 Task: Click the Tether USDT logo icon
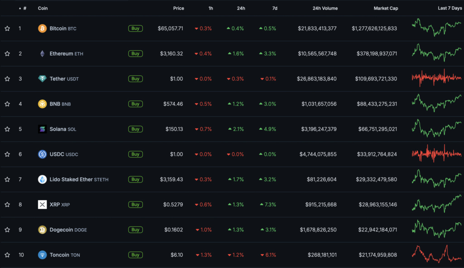pos(42,79)
